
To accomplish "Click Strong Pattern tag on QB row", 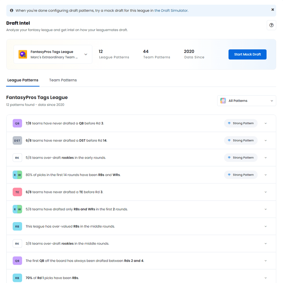I will [x=241, y=123].
